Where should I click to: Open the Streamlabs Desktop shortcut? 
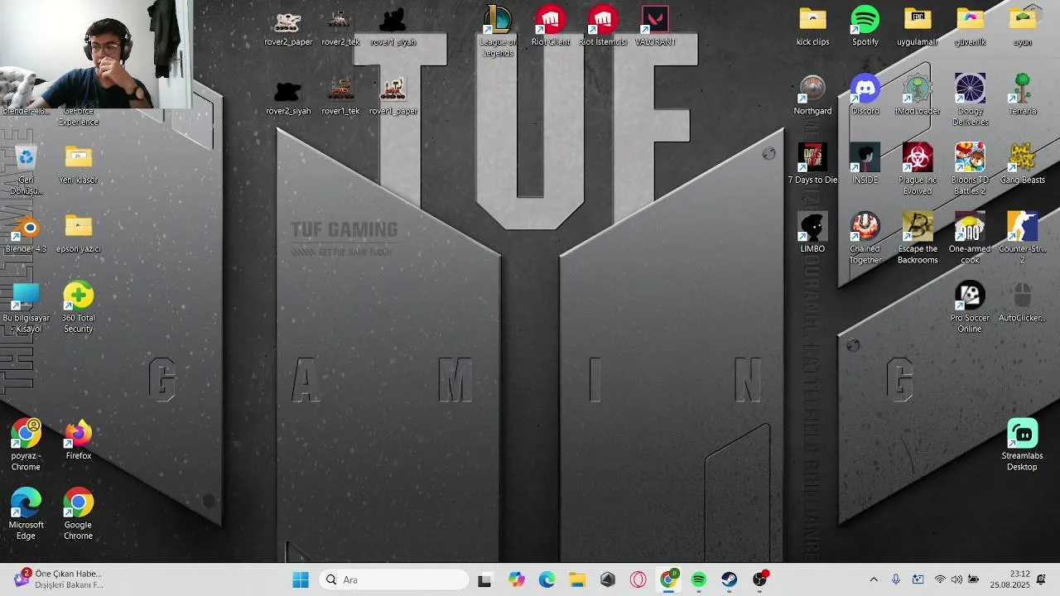tap(1023, 445)
